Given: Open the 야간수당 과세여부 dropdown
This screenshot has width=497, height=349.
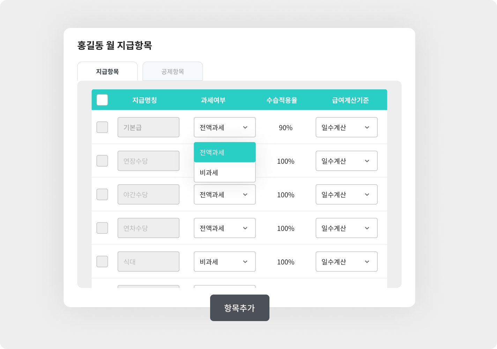Looking at the screenshot, I should (224, 194).
